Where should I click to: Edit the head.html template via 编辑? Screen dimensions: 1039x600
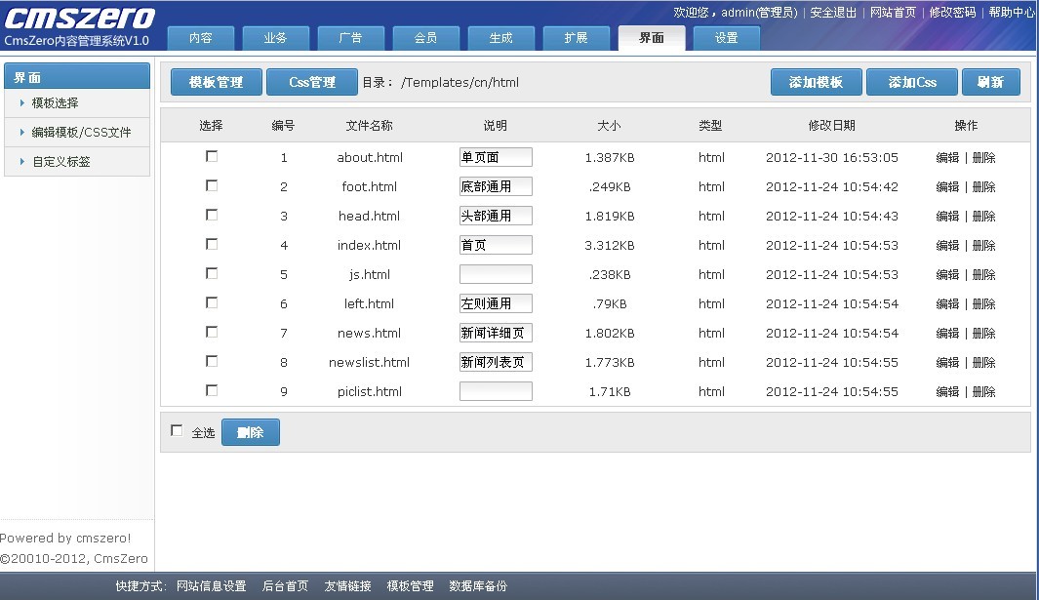point(947,216)
